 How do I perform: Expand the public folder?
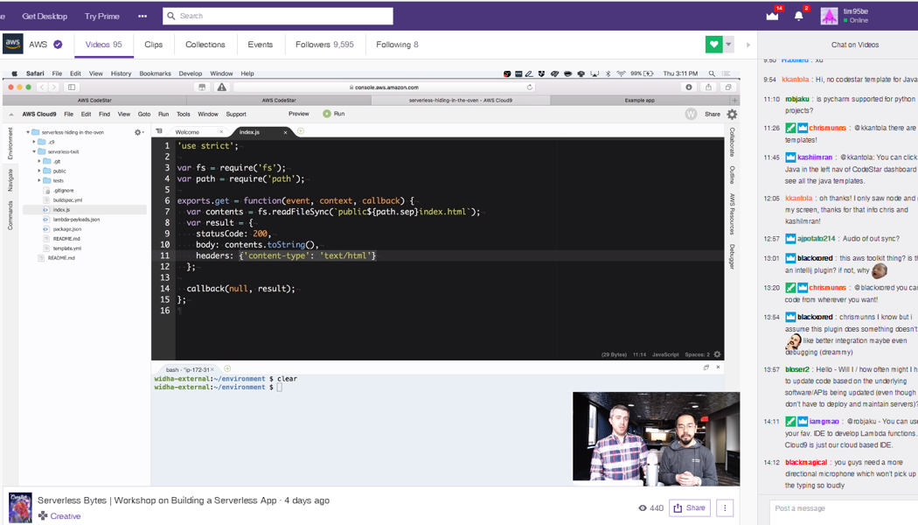pos(39,171)
